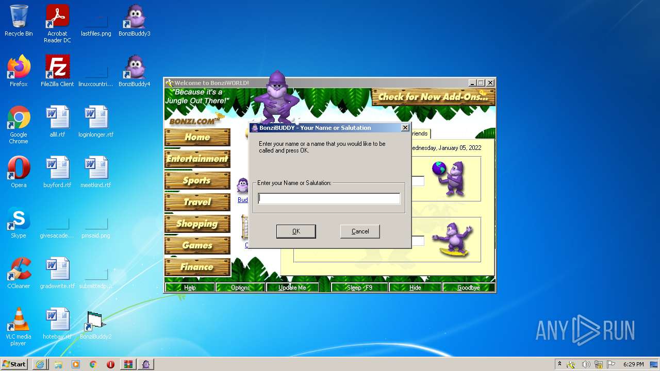Show hidden system tray icons
The height and width of the screenshot is (371, 660).
click(x=560, y=364)
